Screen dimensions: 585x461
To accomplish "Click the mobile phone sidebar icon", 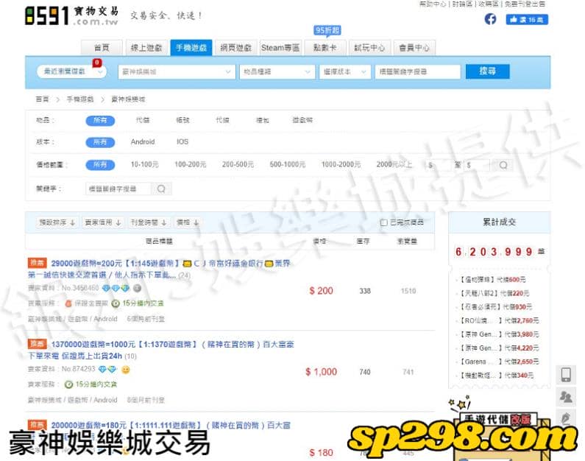I will (566, 374).
